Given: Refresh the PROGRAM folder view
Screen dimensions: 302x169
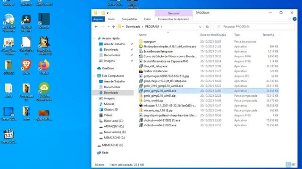Looking at the screenshot, I should 207,27.
